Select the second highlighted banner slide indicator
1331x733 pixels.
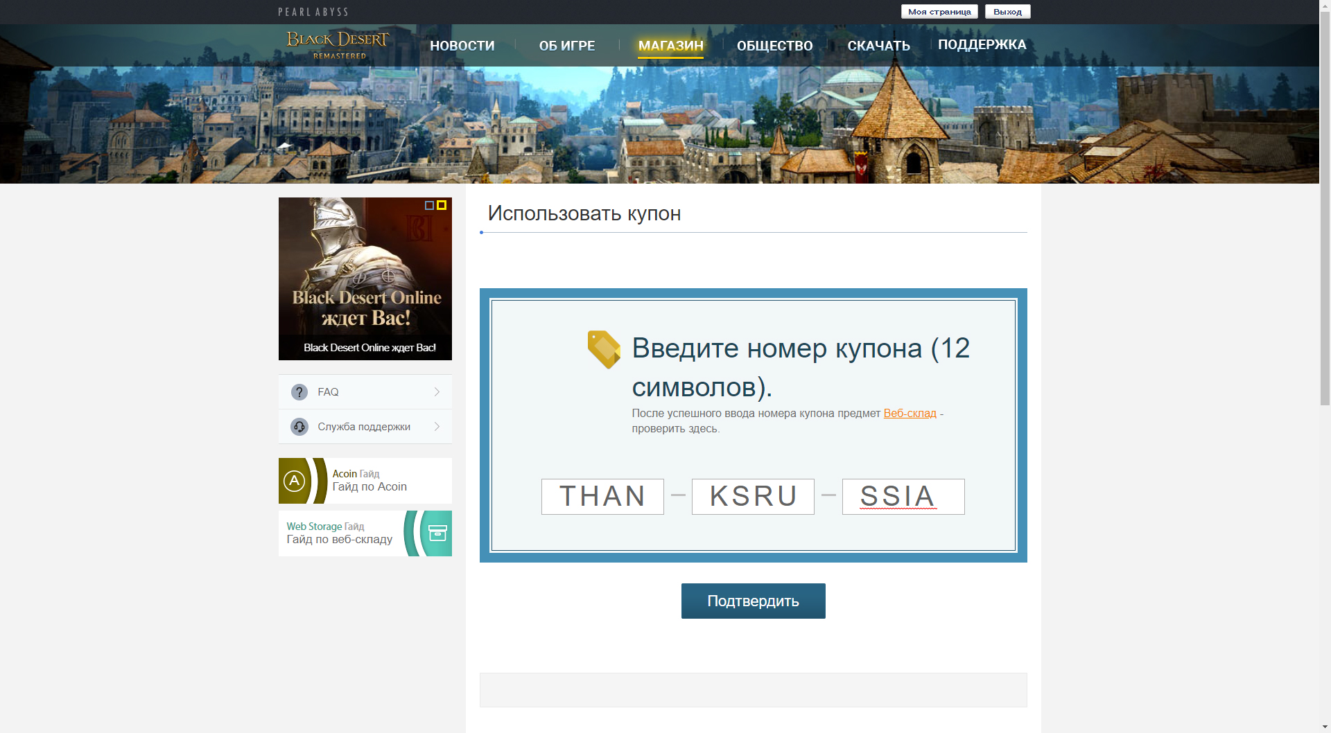point(442,205)
